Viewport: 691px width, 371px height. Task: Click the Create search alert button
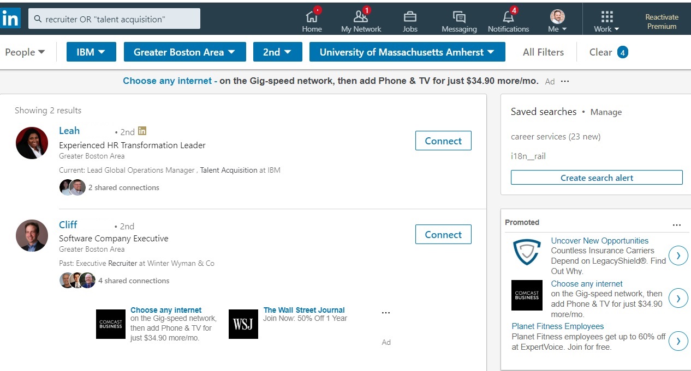pos(596,177)
